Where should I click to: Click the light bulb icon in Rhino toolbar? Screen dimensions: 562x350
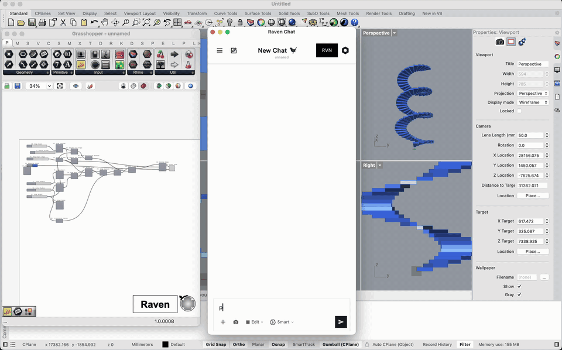229,23
